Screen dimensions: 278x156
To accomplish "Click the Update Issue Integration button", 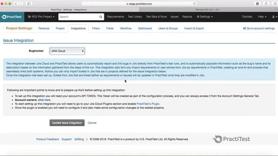I will tap(67, 123).
